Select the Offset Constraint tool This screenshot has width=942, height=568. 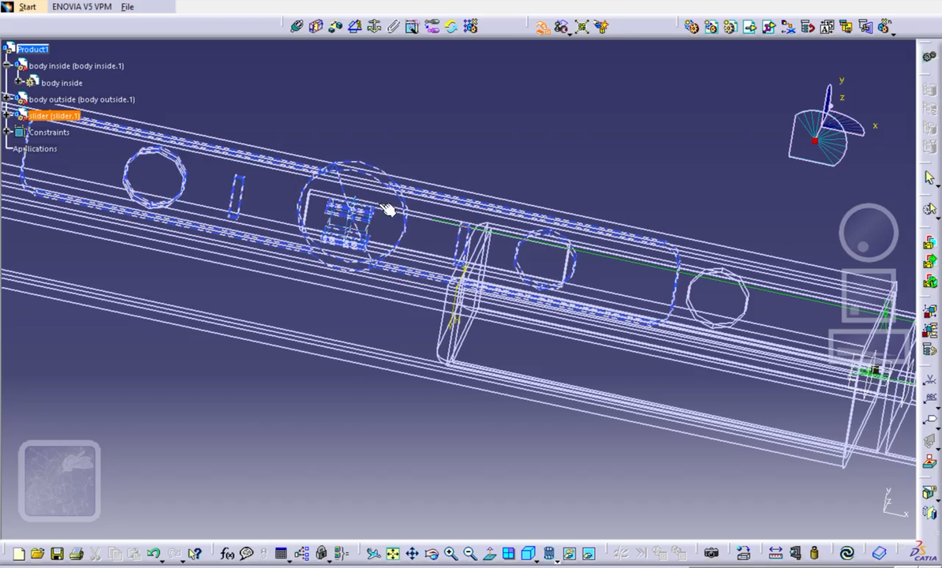pyautogui.click(x=335, y=26)
